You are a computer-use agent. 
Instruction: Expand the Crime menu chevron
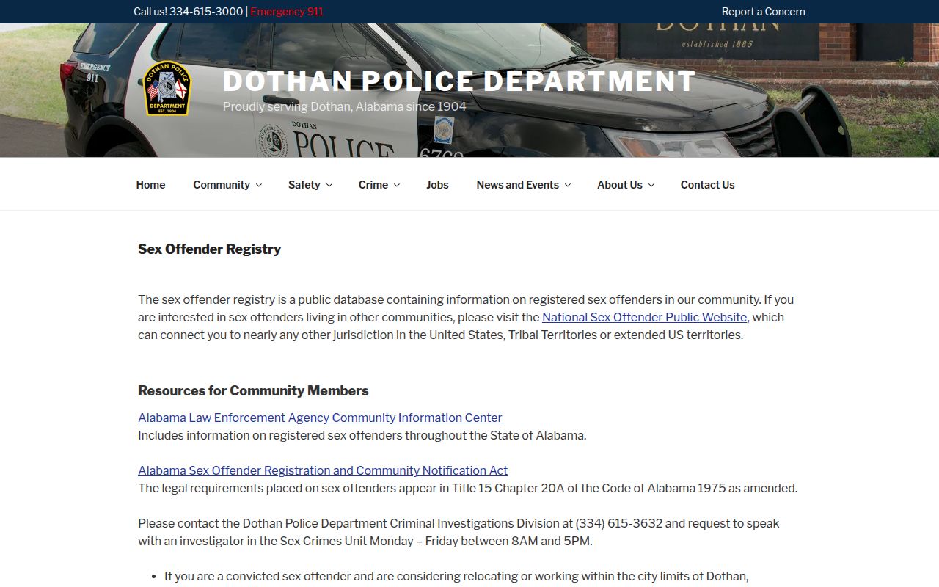397,185
